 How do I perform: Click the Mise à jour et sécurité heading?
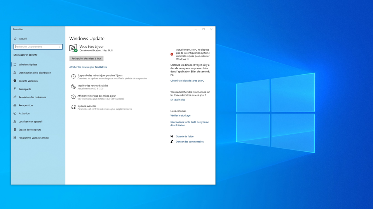26,55
